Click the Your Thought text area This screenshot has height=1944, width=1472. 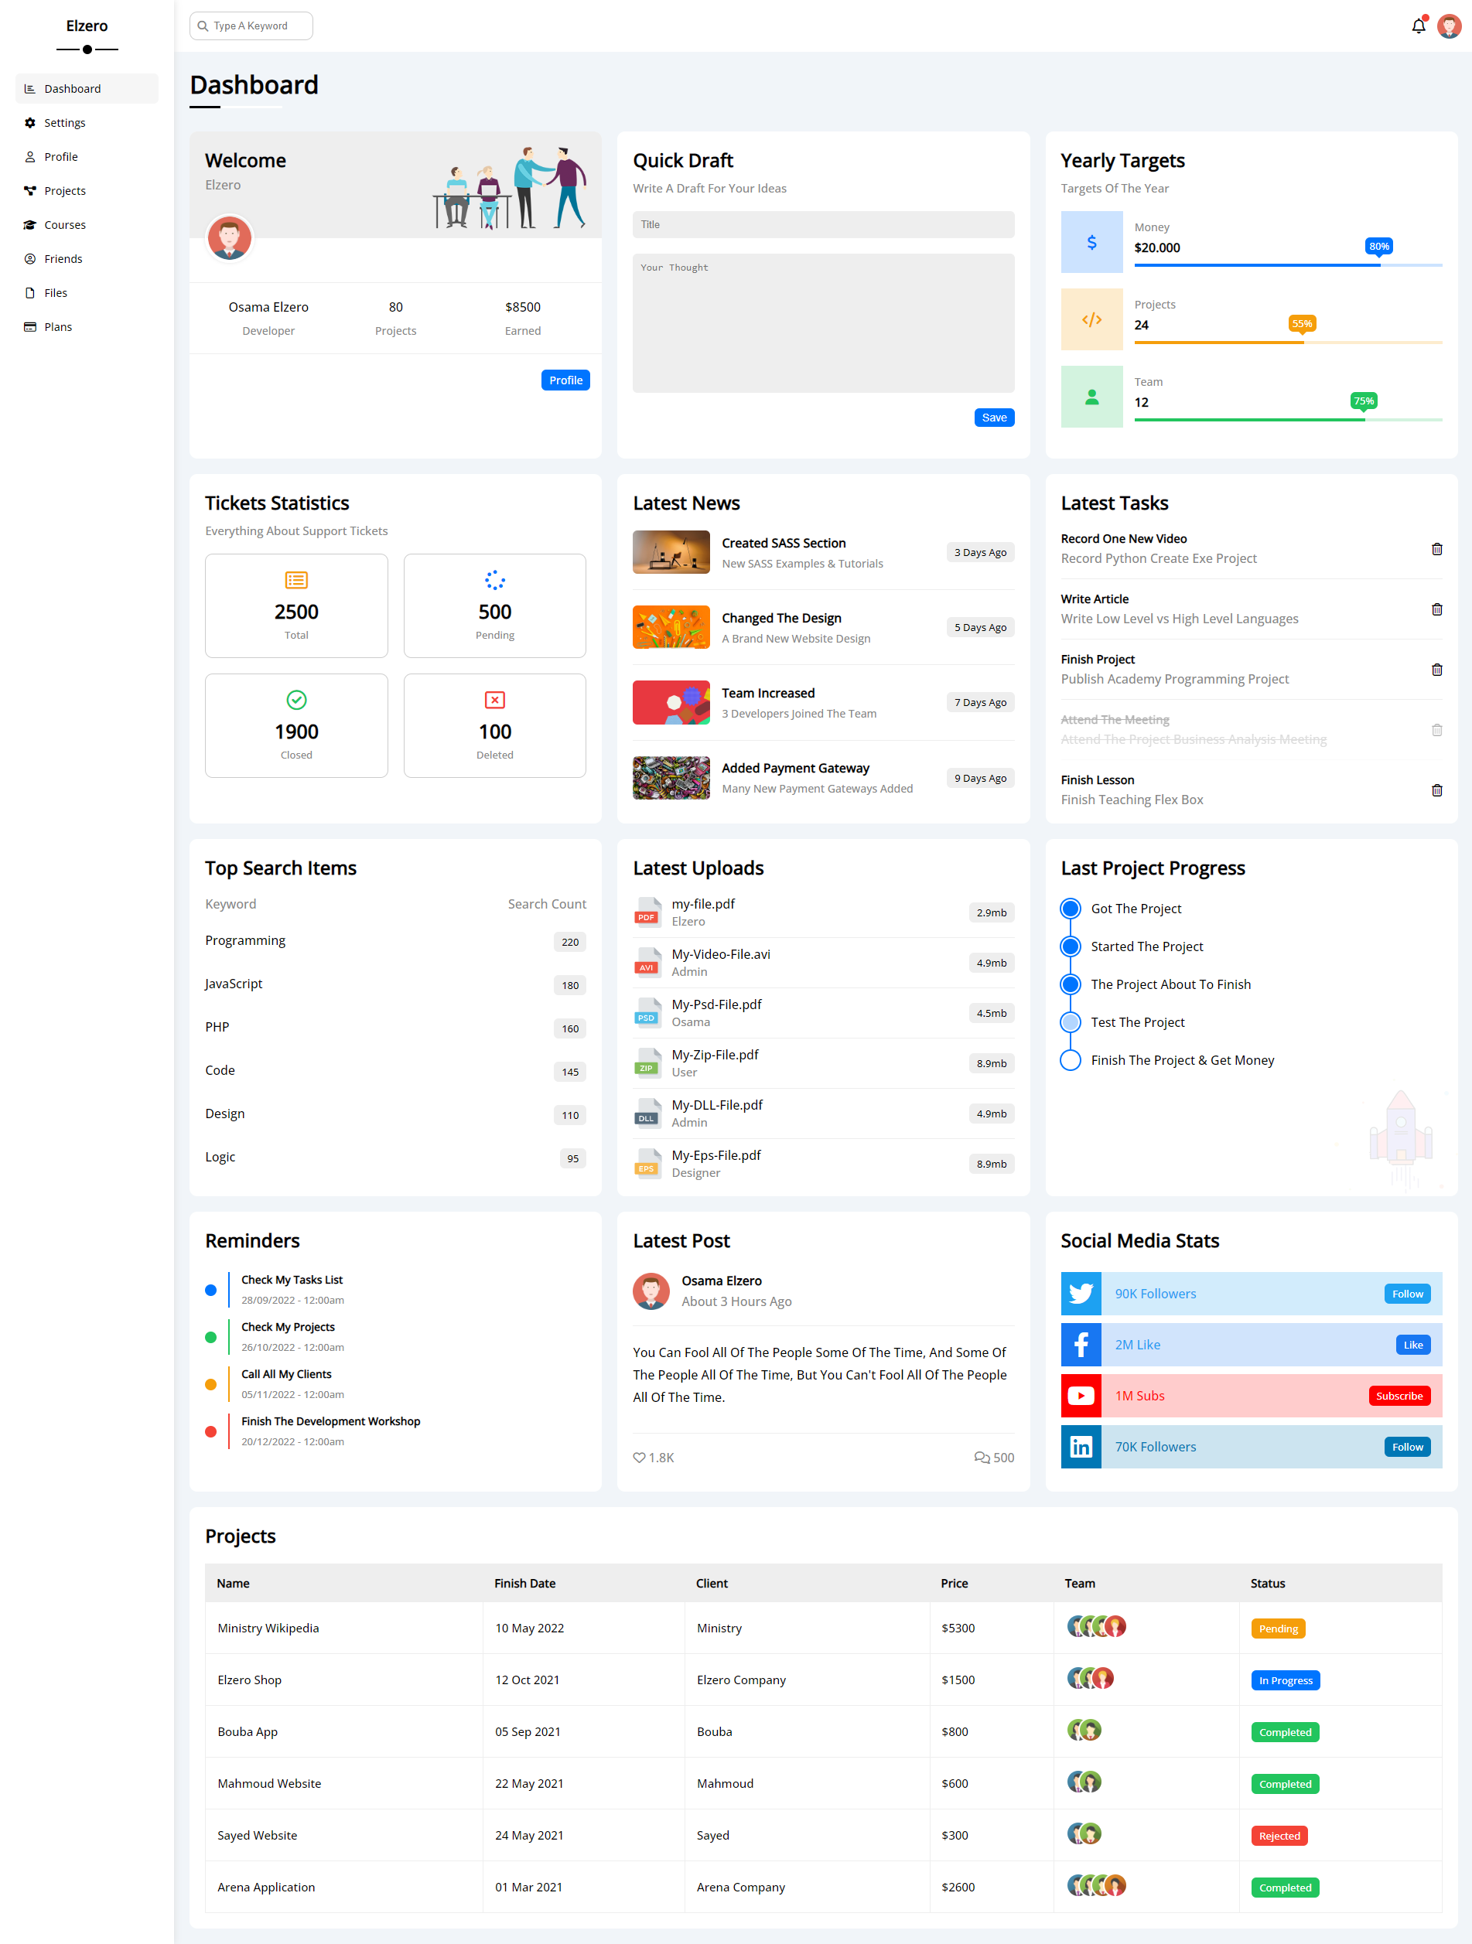(x=823, y=323)
